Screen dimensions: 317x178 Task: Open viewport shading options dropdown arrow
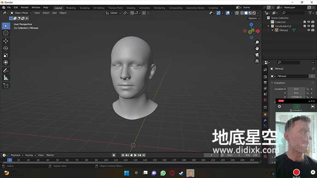coord(258,13)
